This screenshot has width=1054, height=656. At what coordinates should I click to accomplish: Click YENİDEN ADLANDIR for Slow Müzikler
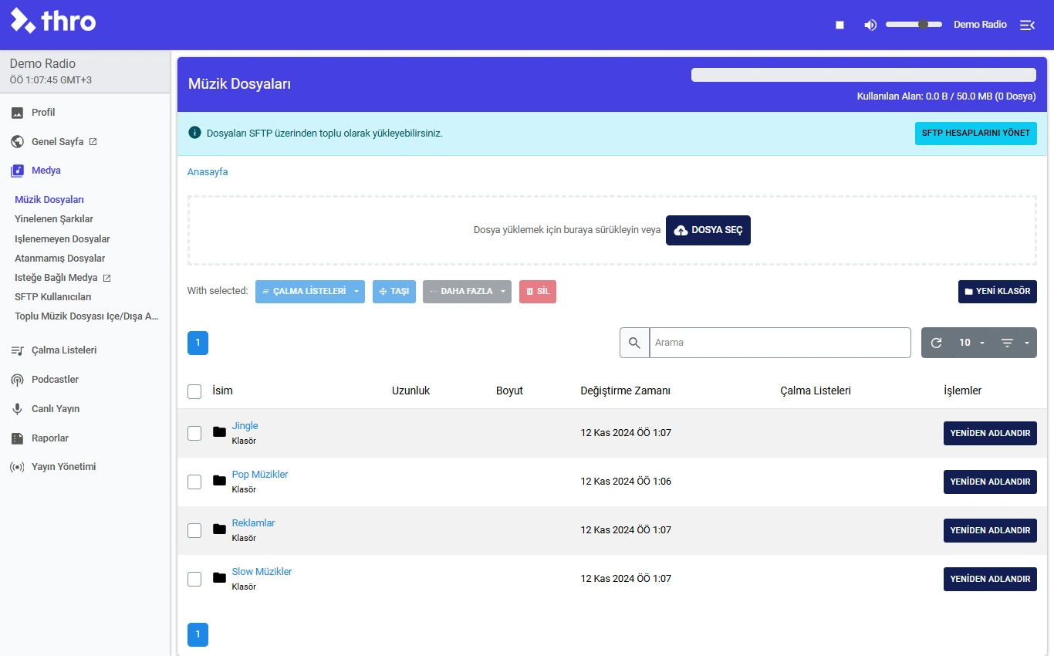pyautogui.click(x=990, y=579)
